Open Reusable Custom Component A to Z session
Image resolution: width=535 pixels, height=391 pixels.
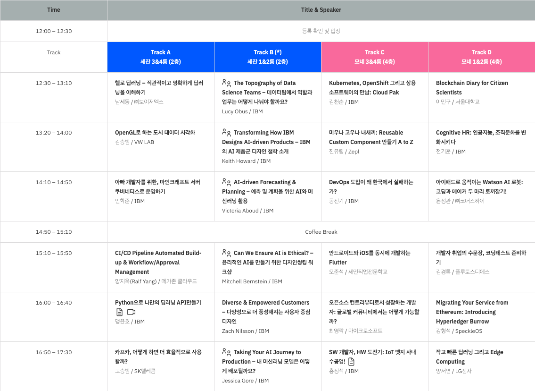pyautogui.click(x=371, y=137)
